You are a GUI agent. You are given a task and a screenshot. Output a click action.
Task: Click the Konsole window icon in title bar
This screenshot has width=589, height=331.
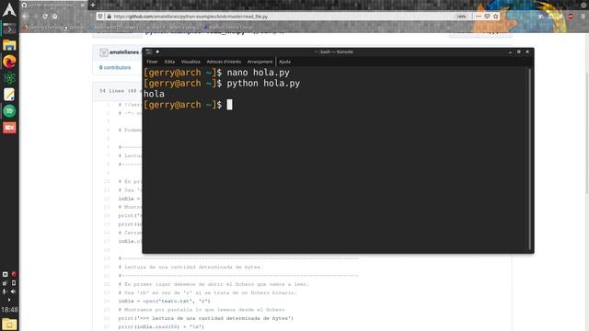click(x=149, y=51)
